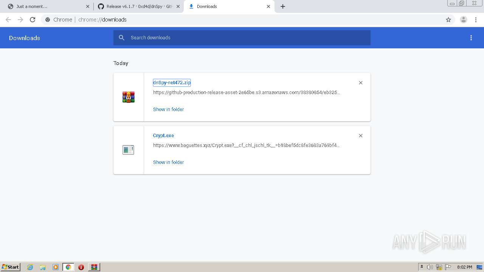This screenshot has width=484, height=272.
Task: Launch Internet Explorer from taskbar
Action: pyautogui.click(x=30, y=267)
